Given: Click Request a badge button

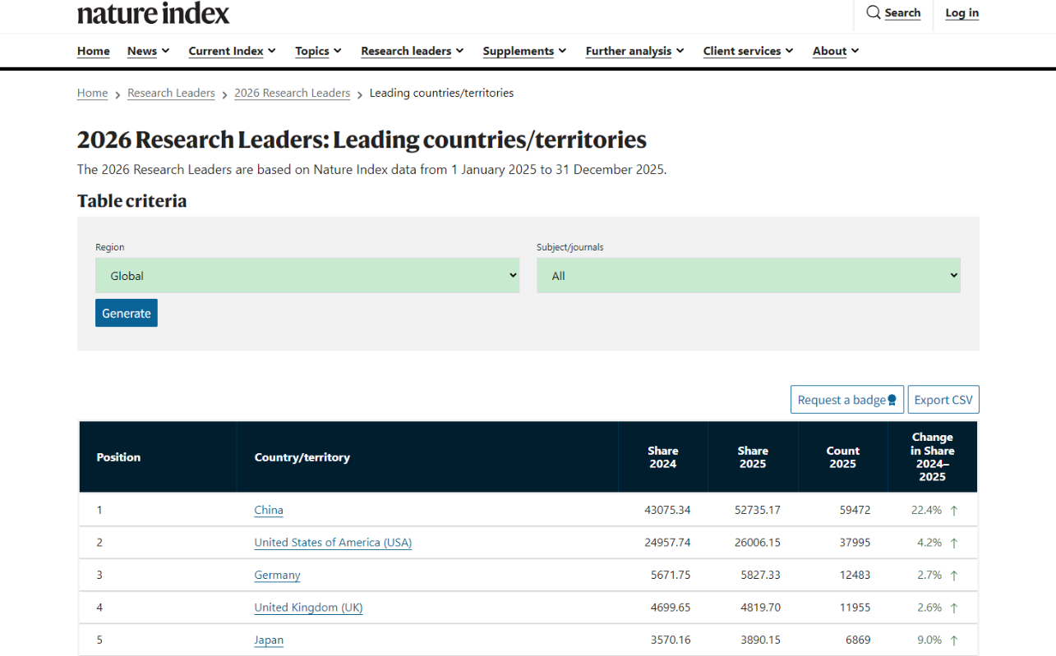Looking at the screenshot, I should [847, 400].
